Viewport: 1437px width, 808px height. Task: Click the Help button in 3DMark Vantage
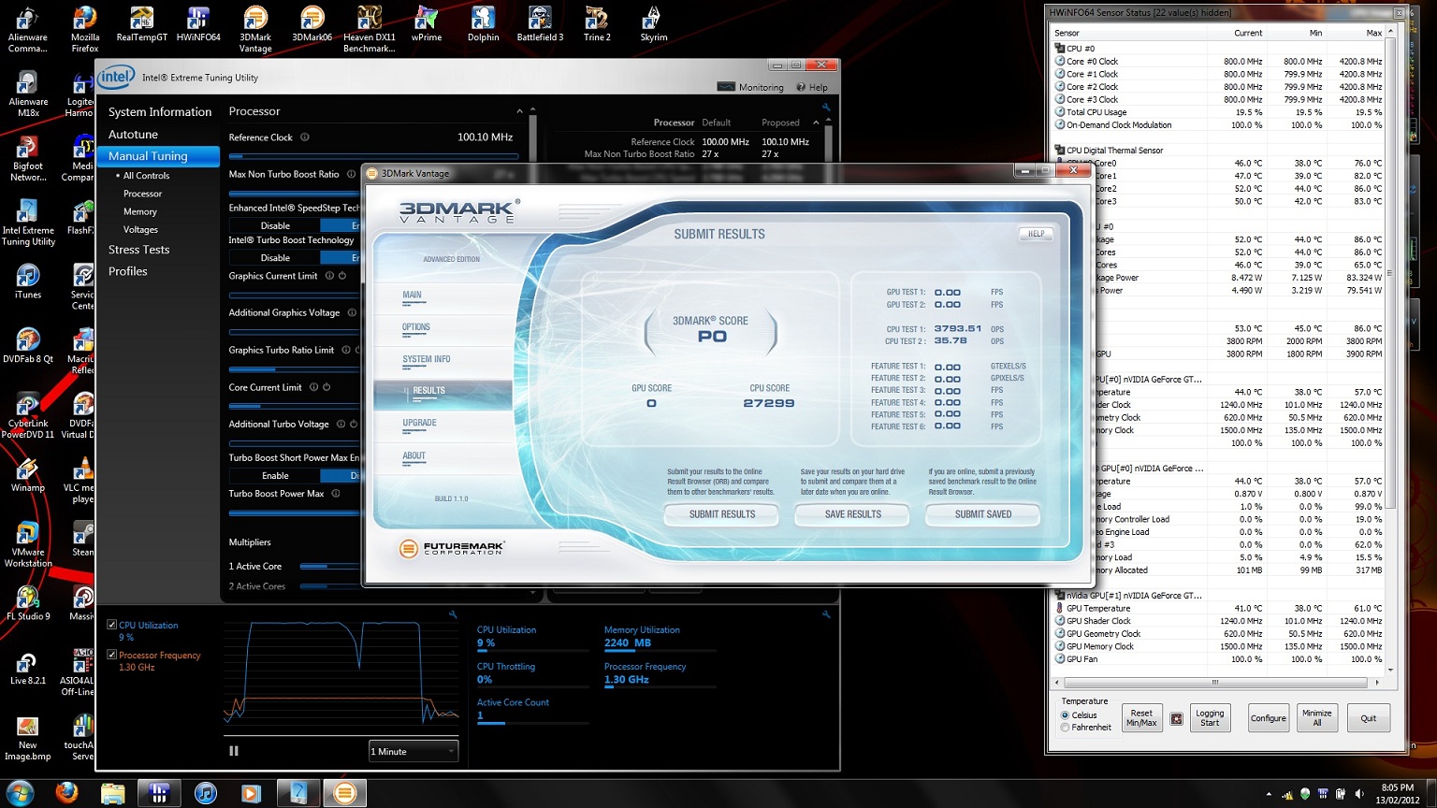(x=1036, y=234)
